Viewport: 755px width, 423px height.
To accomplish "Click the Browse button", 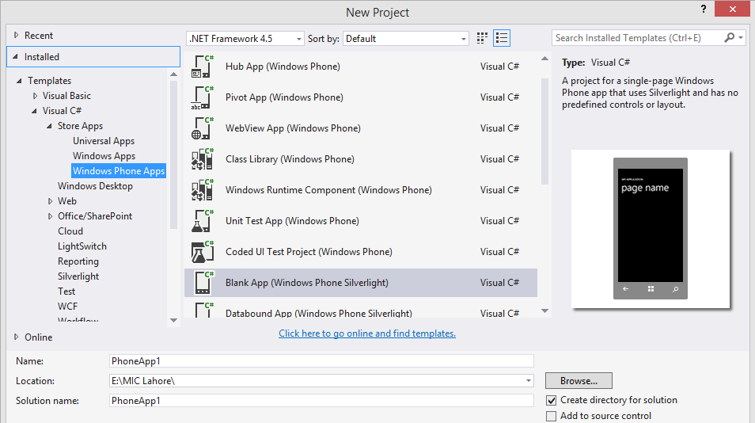I will (579, 381).
